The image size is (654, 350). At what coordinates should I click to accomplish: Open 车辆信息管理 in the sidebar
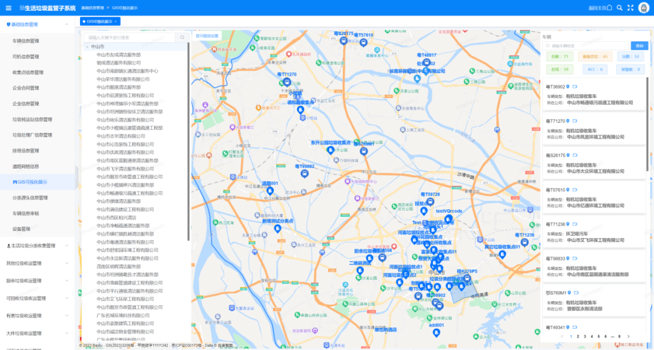(x=25, y=41)
